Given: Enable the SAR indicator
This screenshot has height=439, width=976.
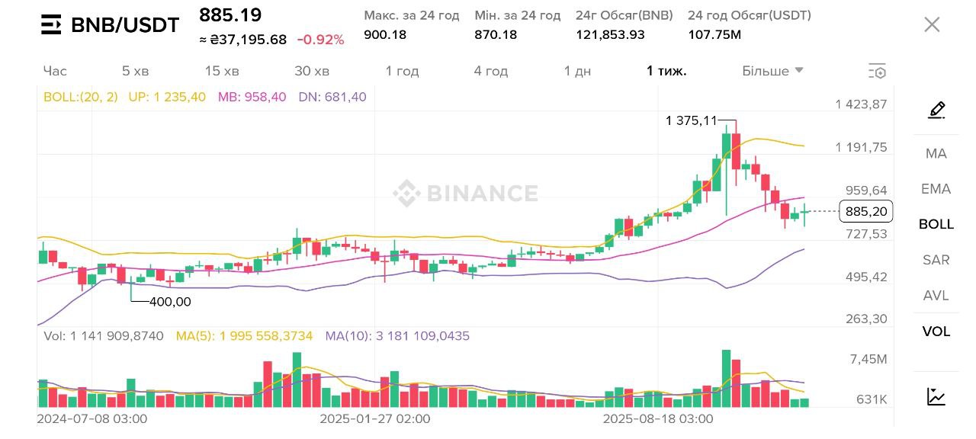Looking at the screenshot, I should (936, 260).
